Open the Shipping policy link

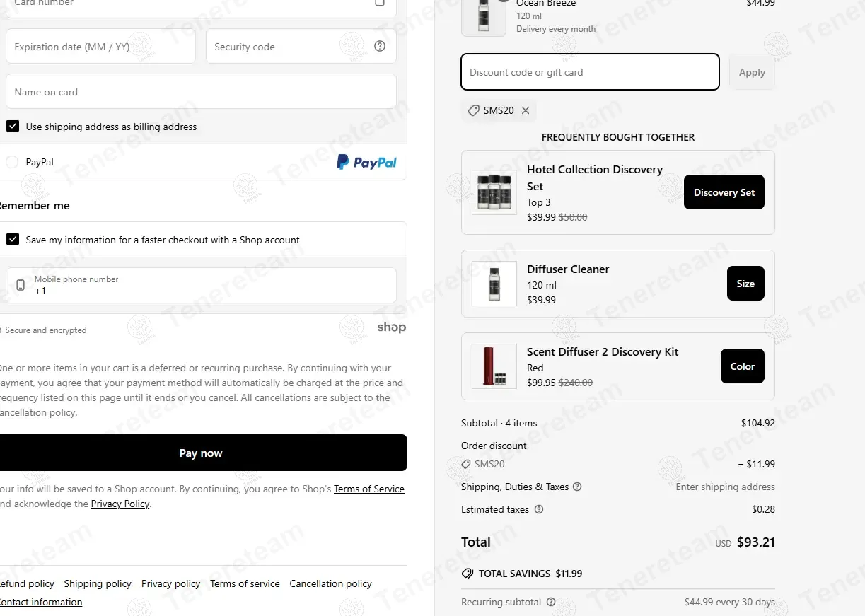[98, 583]
